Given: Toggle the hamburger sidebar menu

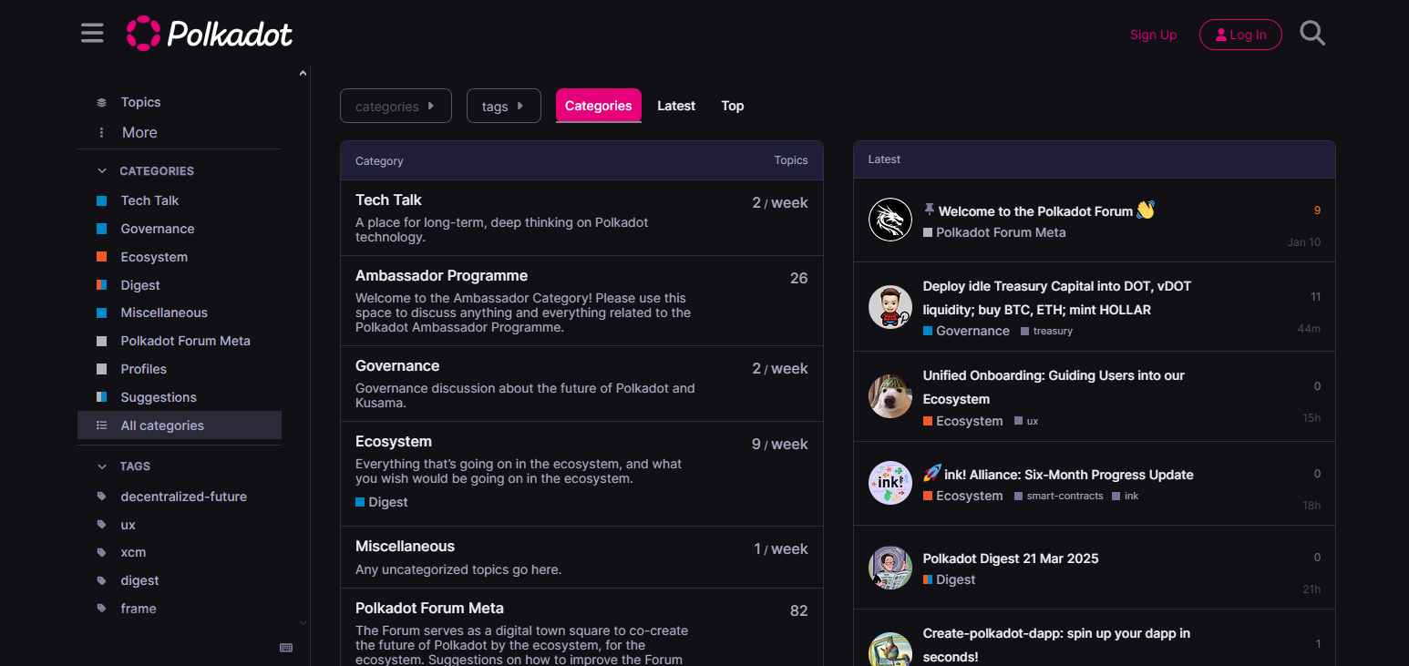Looking at the screenshot, I should click(92, 34).
